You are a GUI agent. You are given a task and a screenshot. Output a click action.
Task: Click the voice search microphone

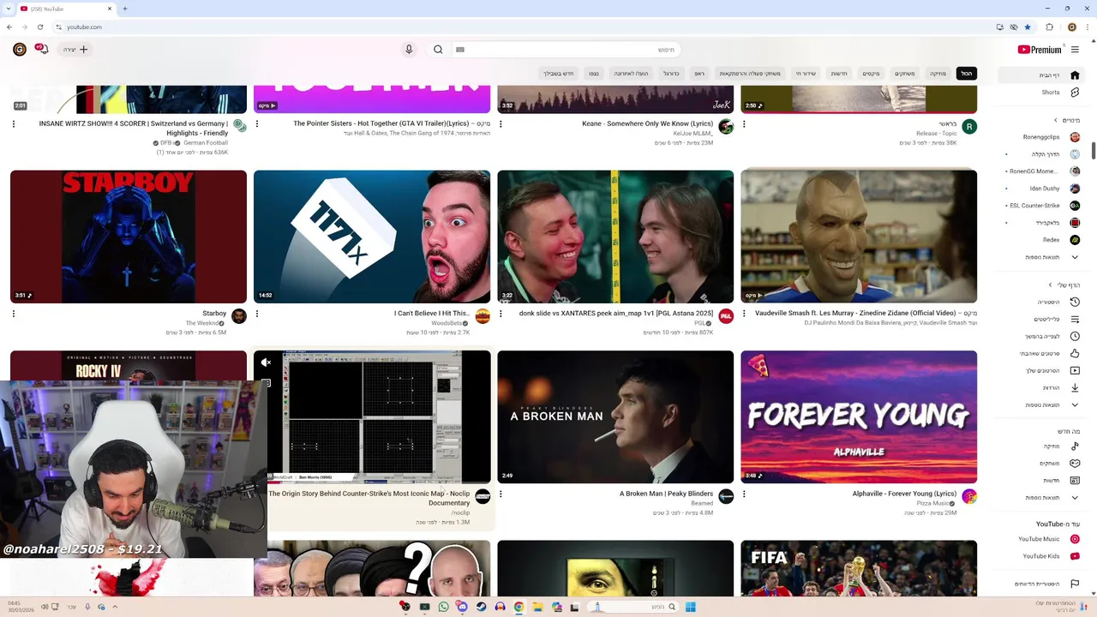409,50
